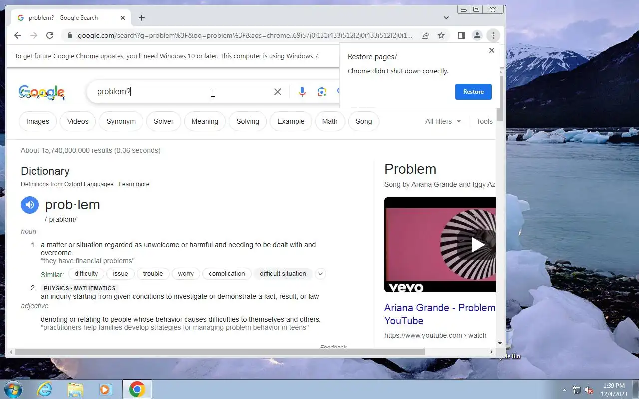The image size is (639, 399).
Task: Open Windows Explorer from taskbar
Action: tap(75, 389)
